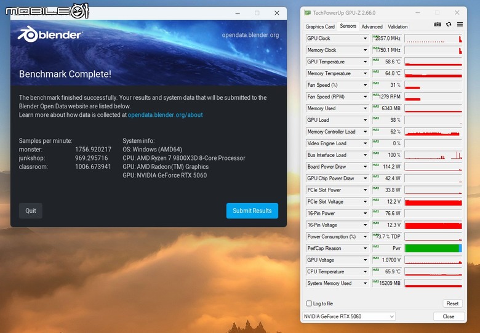
Task: Close the Blender benchmark window
Action: pyautogui.click(x=277, y=13)
